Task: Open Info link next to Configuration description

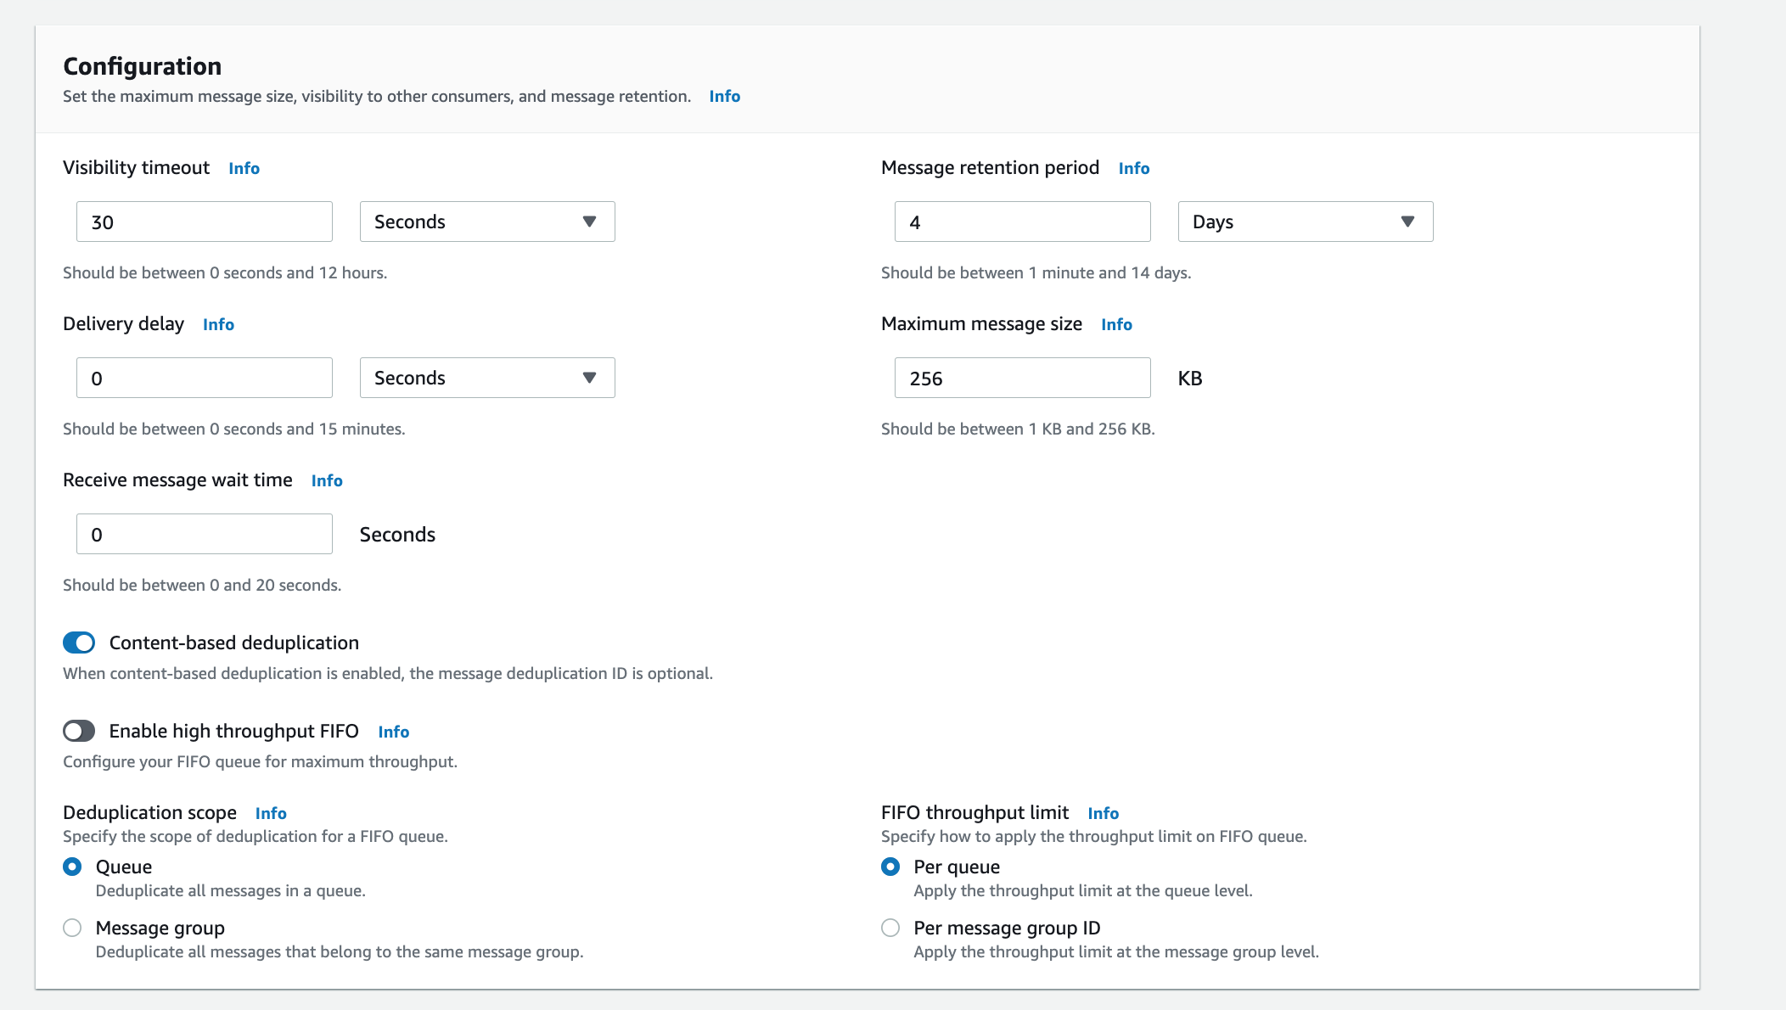Action: click(x=724, y=96)
